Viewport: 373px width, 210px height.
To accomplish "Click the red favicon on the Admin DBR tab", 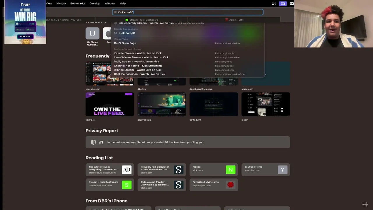I will coord(227,20).
